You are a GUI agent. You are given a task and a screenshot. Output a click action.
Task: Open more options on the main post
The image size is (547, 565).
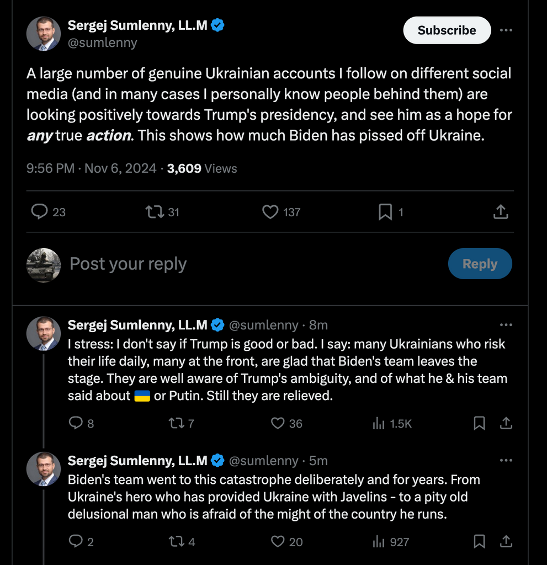click(506, 30)
